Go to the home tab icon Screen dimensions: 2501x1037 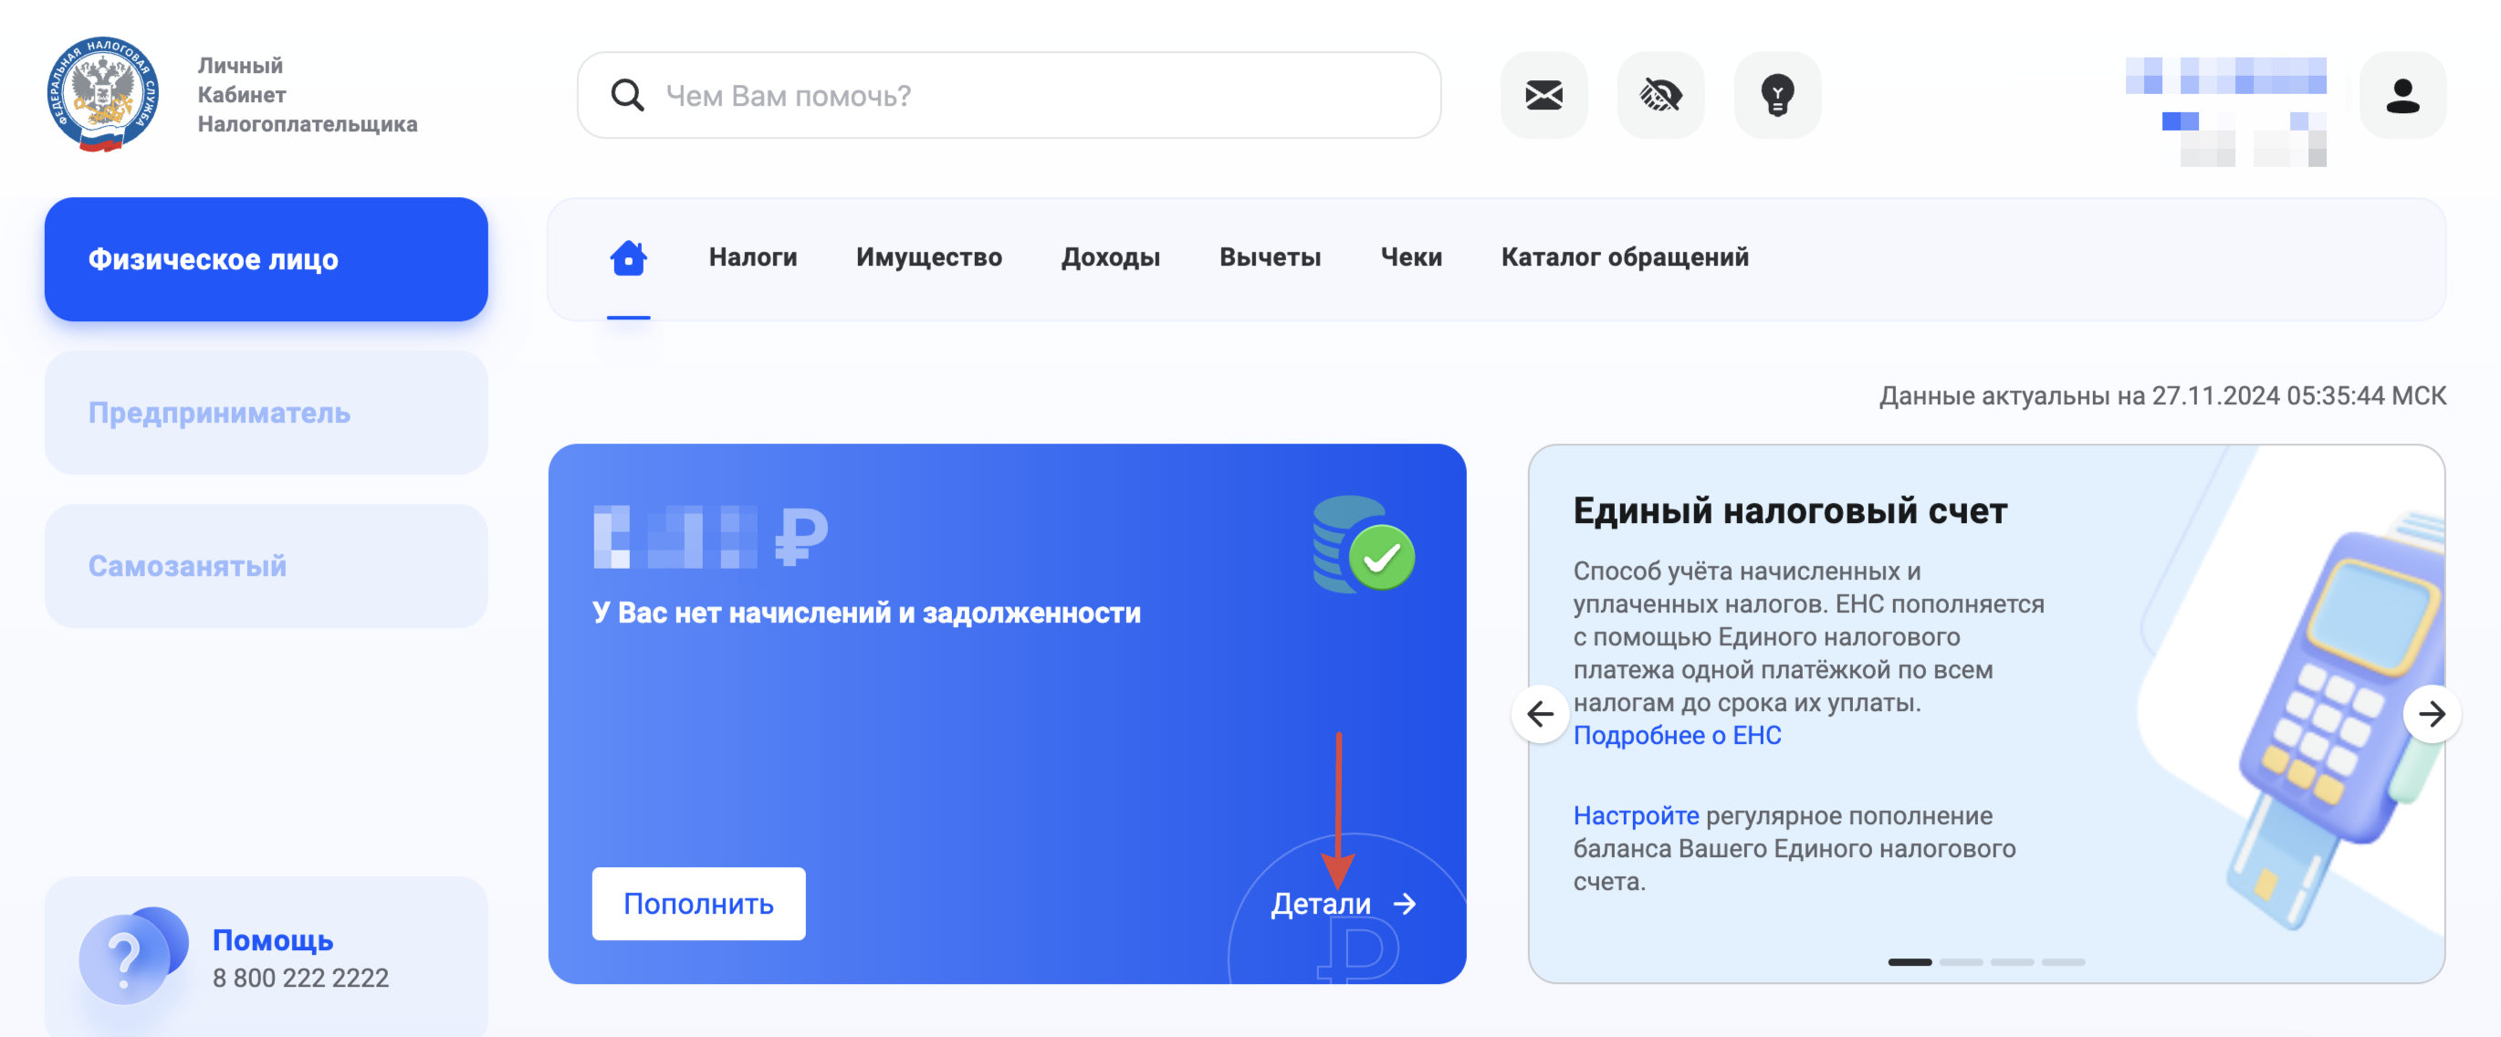tap(628, 257)
